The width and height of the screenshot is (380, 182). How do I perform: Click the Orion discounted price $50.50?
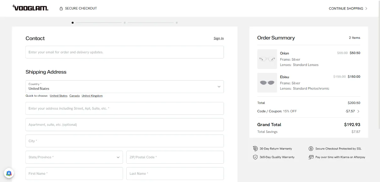(x=355, y=53)
